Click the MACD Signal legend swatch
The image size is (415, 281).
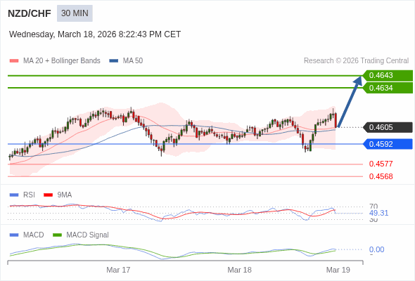pos(58,235)
